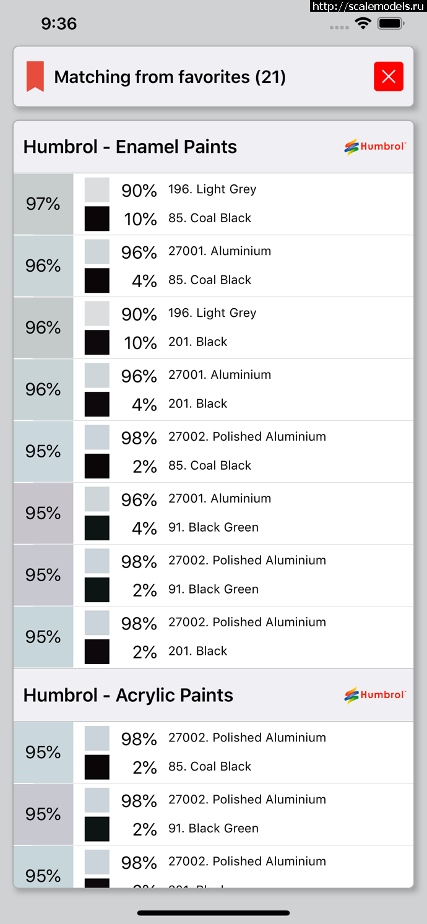Open the Humbrol - Acrylic Paints section header
Screen dimensions: 427x924
coord(213,695)
